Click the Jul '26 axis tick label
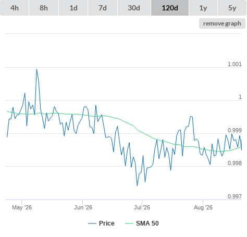Screen dimensions: 247x237 pyautogui.click(x=142, y=207)
